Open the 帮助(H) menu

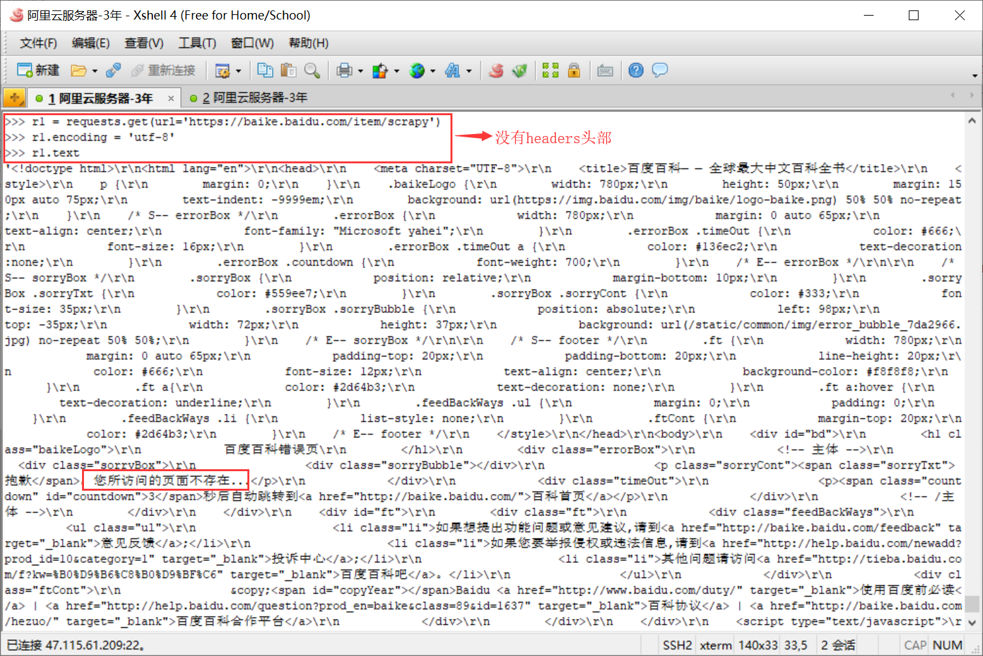(309, 43)
